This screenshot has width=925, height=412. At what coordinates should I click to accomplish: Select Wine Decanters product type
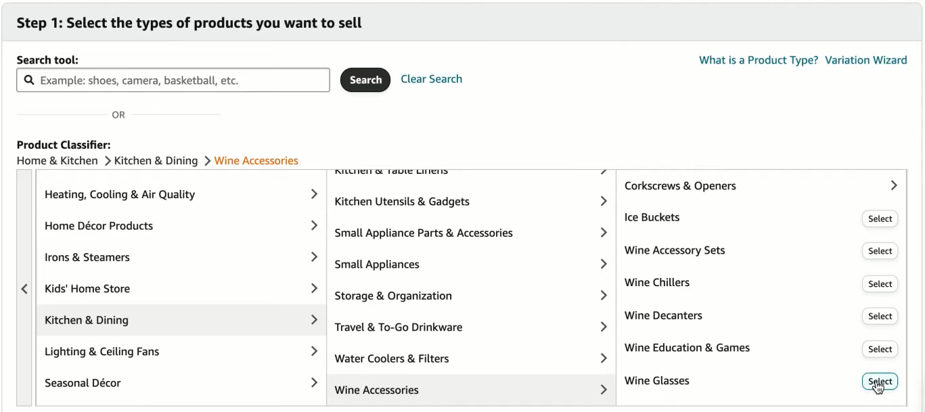coord(880,316)
